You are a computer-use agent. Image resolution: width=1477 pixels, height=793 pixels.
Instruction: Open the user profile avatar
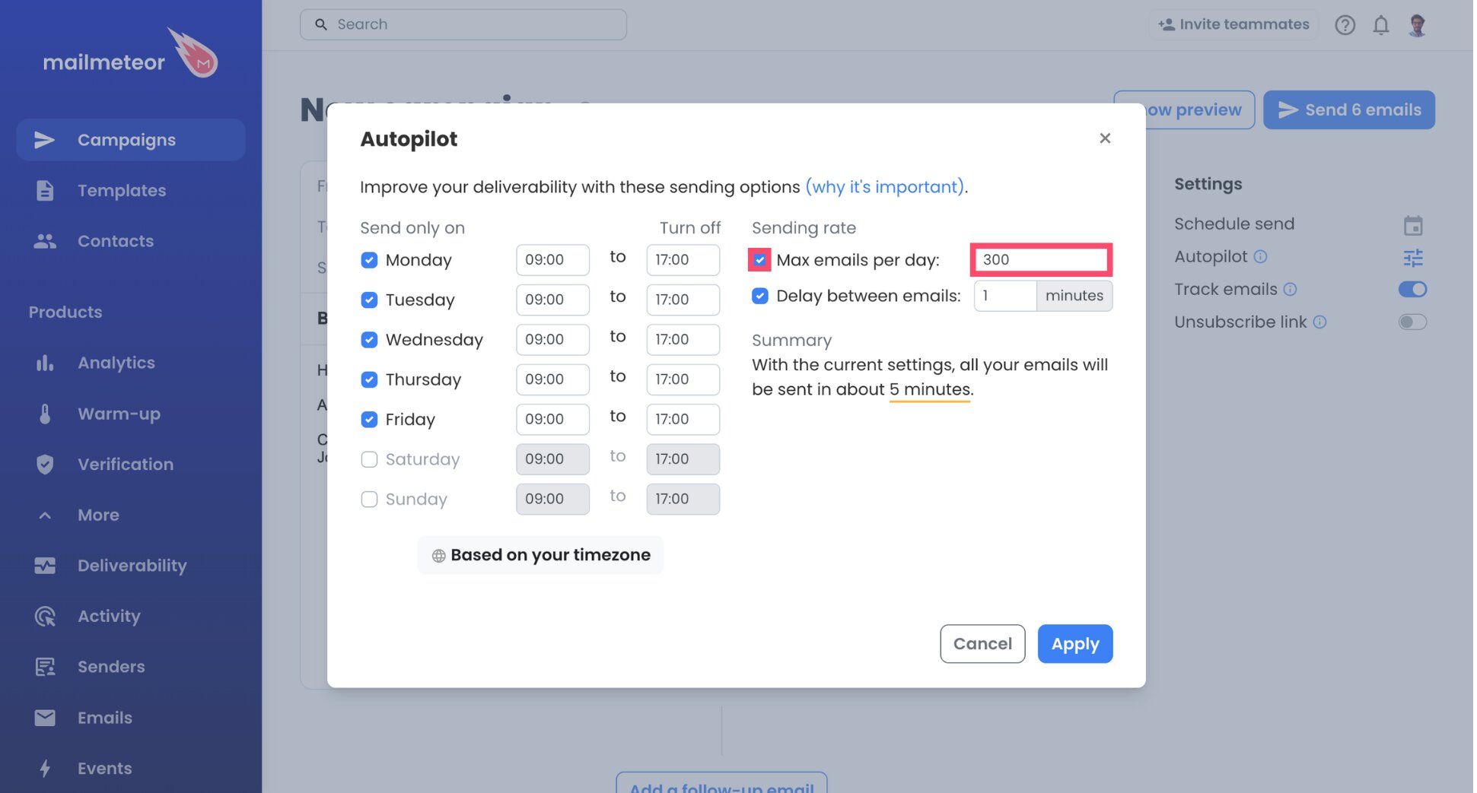(x=1417, y=25)
